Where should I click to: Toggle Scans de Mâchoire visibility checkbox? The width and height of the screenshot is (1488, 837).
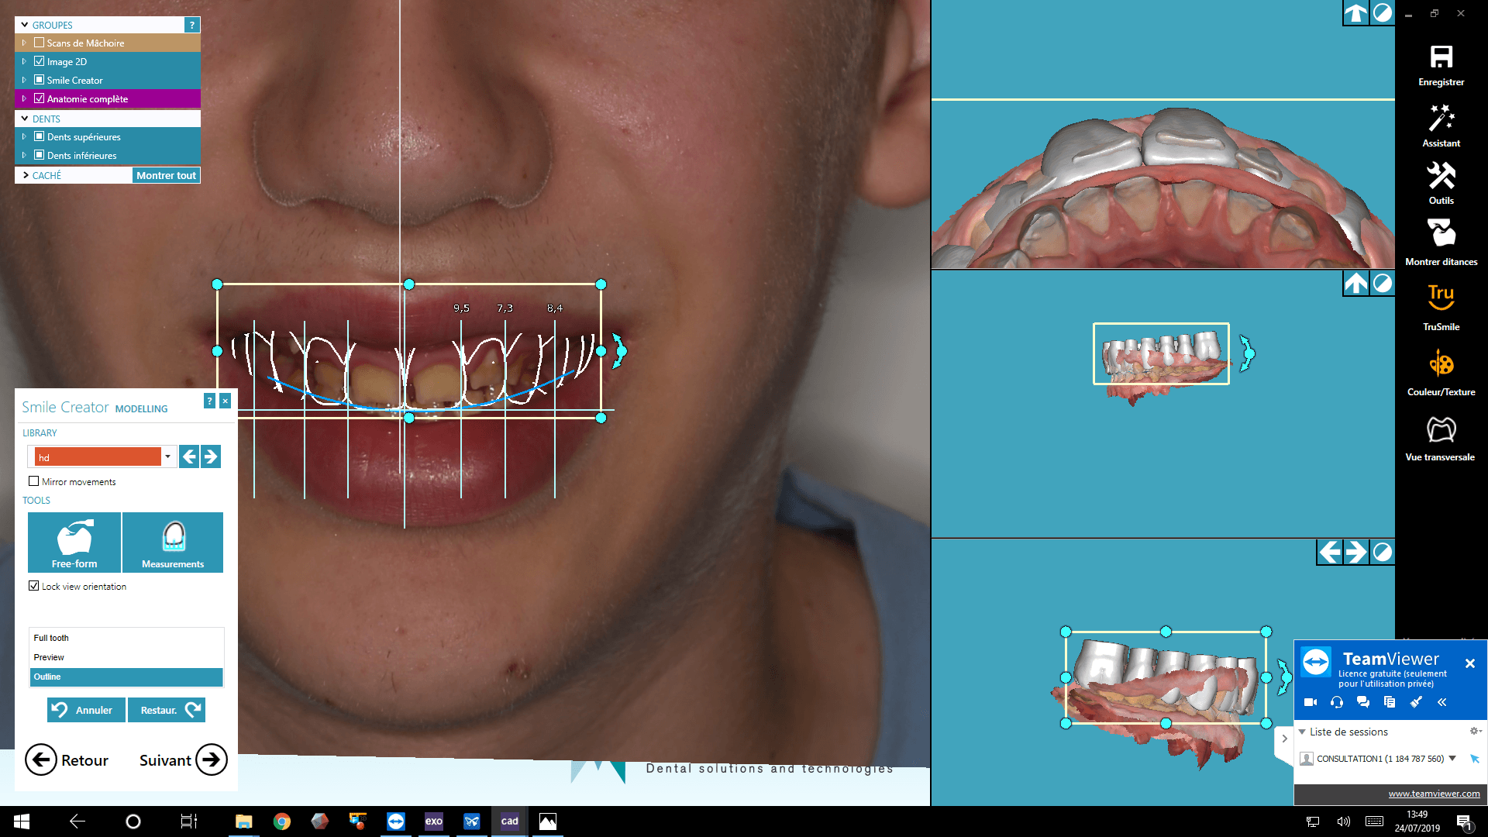click(39, 43)
